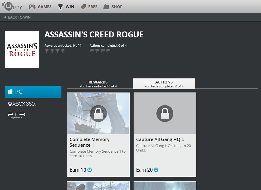Select the PlayStation 3 platform

(x=16, y=115)
